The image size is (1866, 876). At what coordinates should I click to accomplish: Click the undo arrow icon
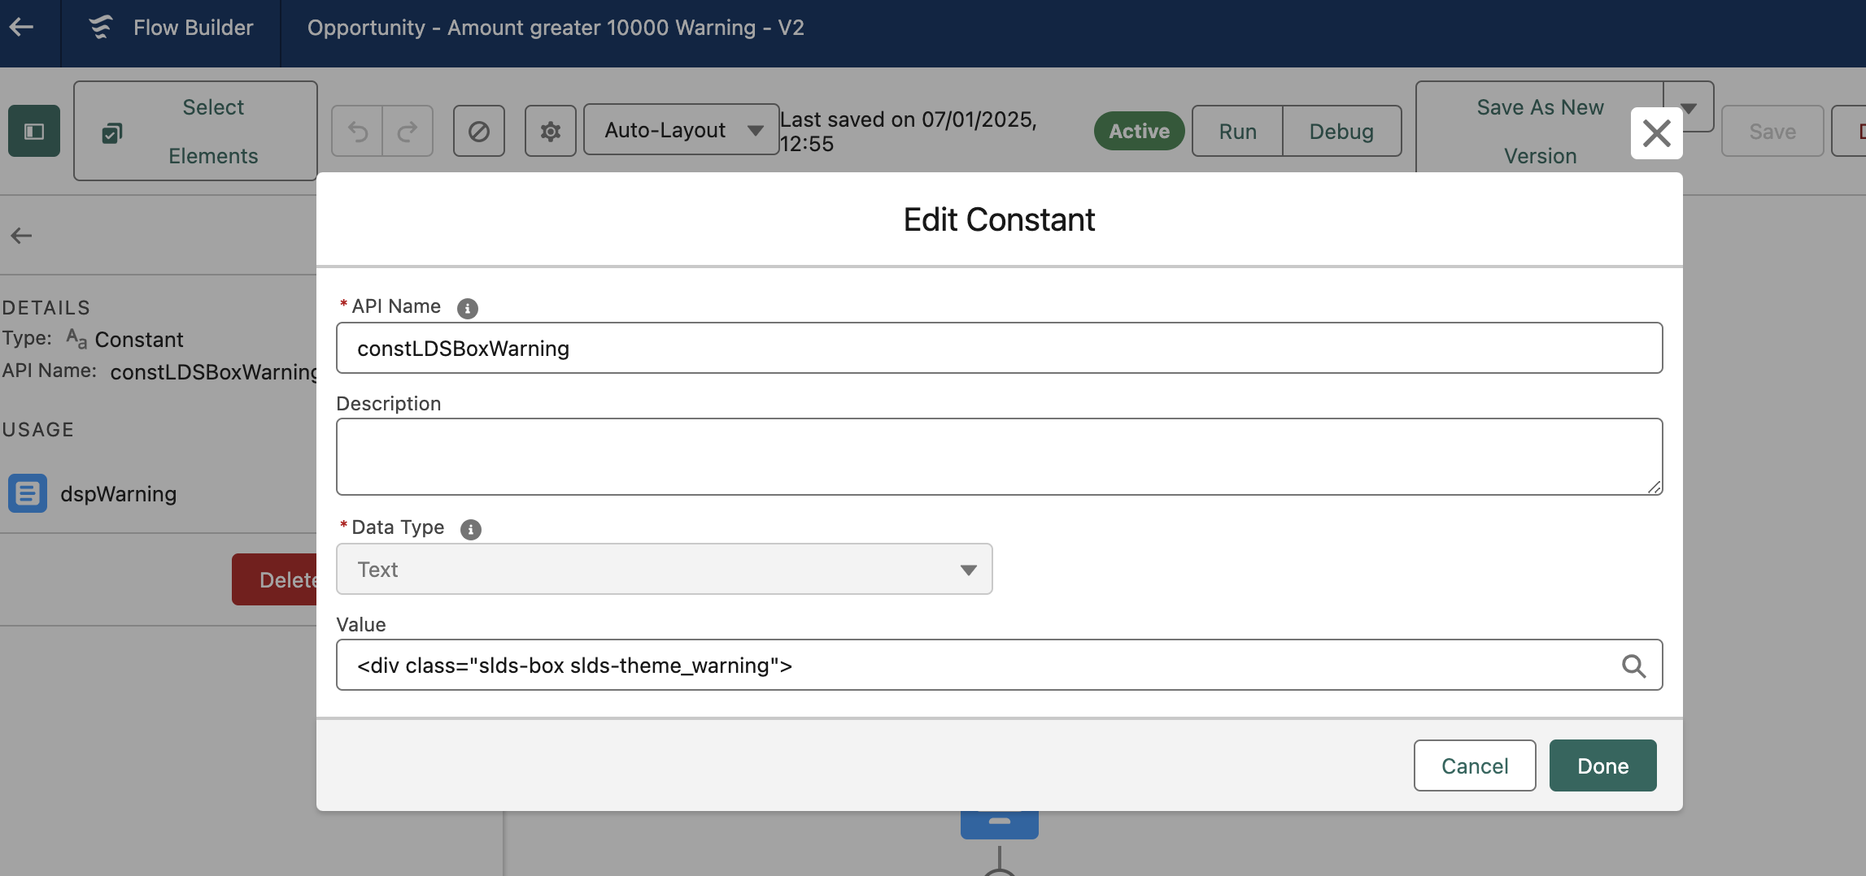pyautogui.click(x=358, y=131)
